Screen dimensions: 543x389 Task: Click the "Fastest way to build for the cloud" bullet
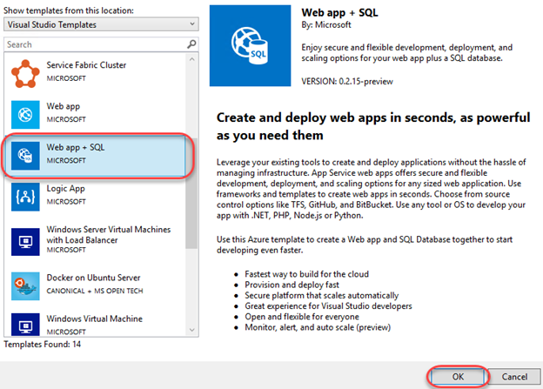tap(307, 274)
